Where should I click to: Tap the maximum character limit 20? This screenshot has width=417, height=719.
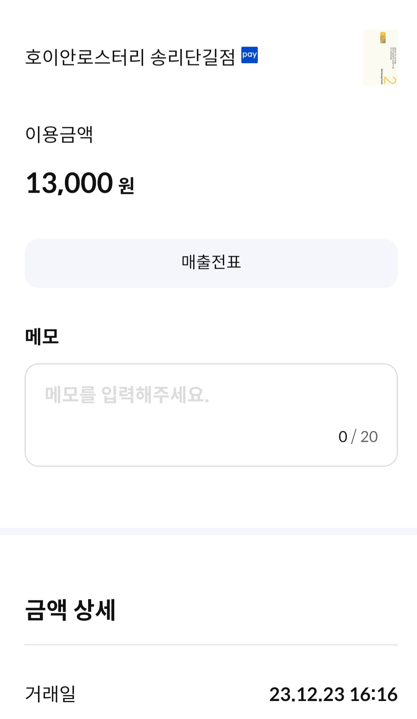(x=369, y=437)
